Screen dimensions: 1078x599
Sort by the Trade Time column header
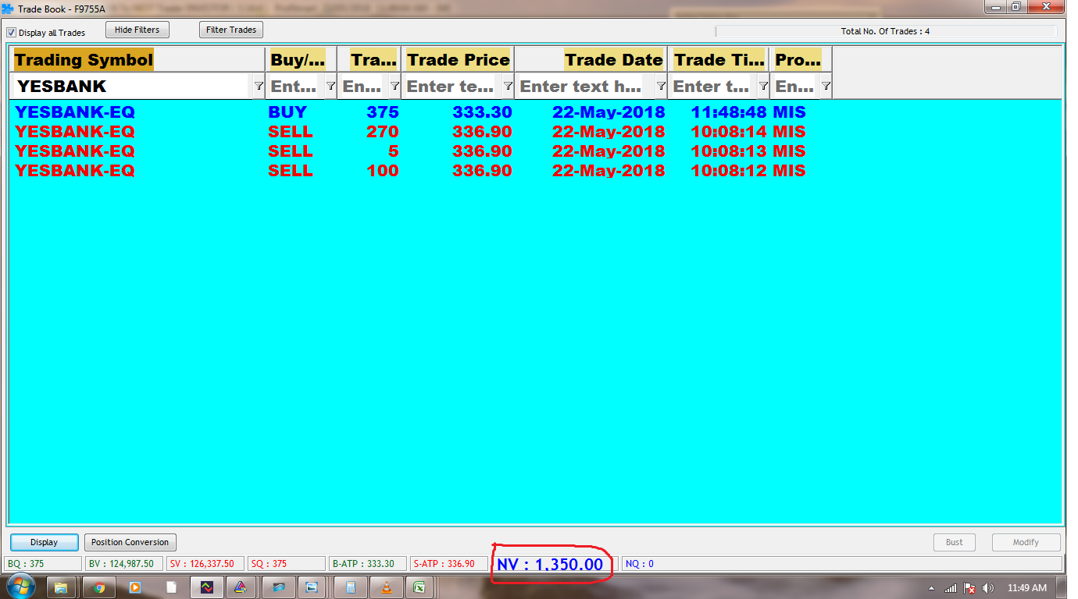pos(719,59)
